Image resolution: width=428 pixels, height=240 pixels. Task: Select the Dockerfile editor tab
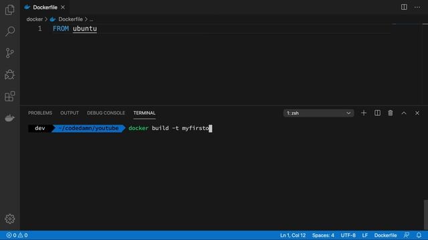[x=45, y=7]
